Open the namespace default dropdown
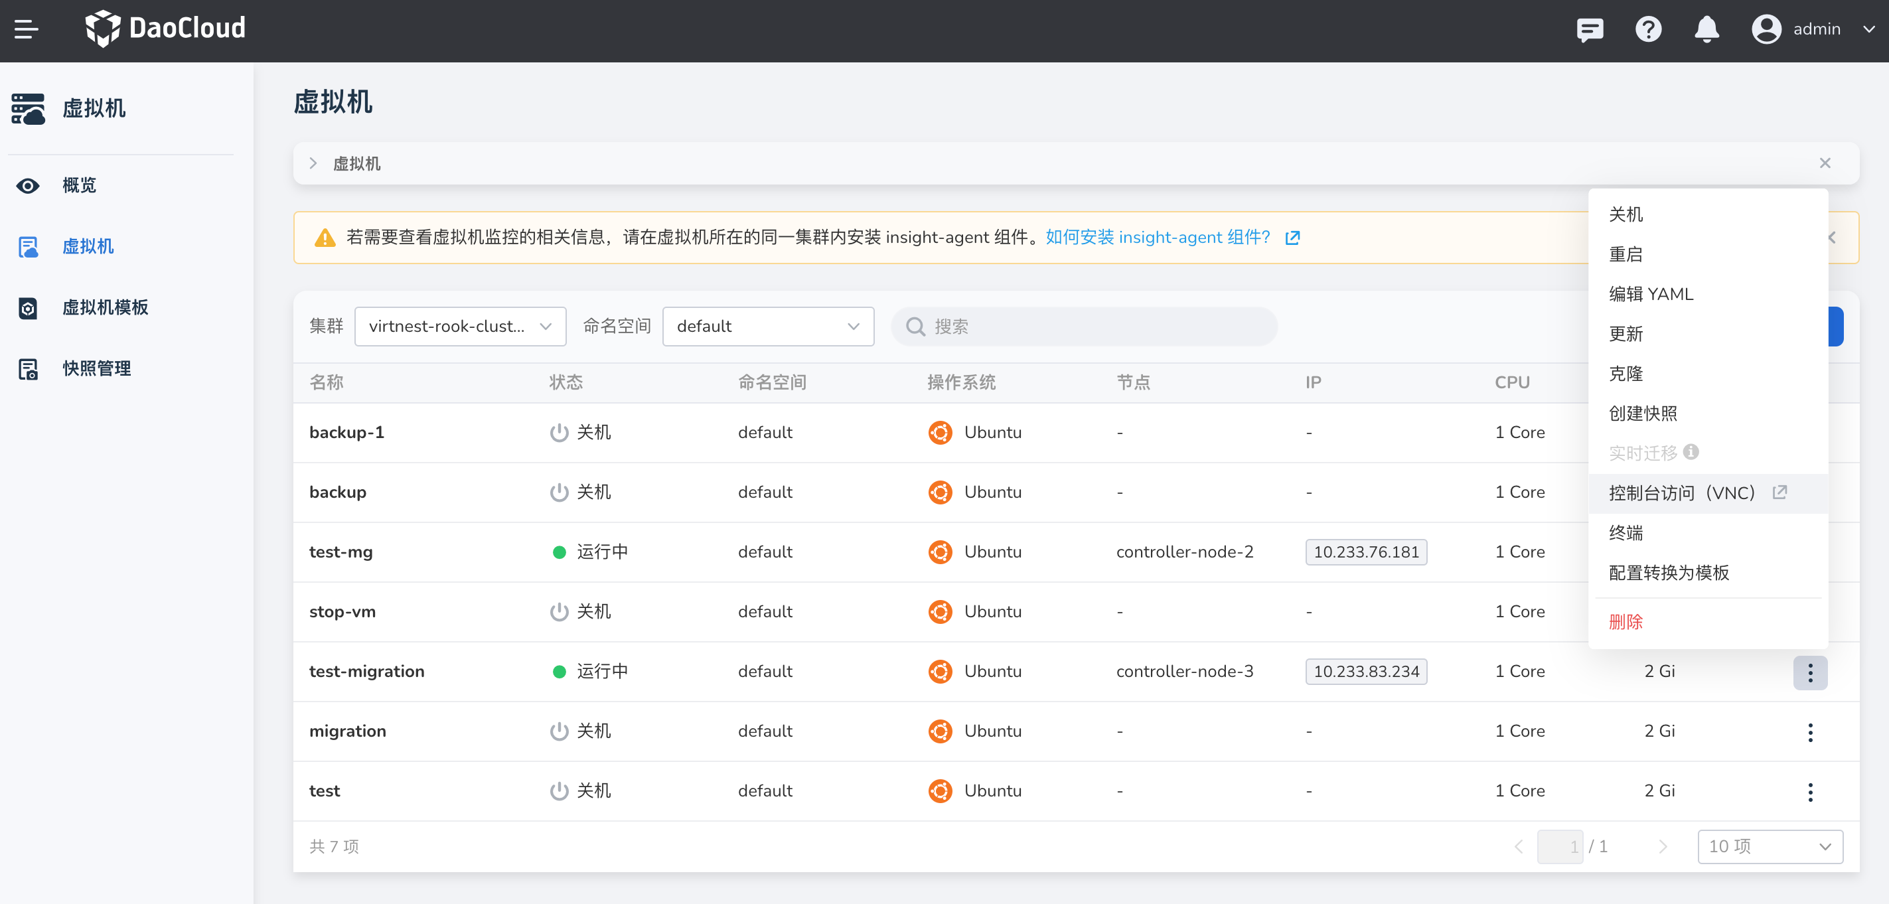This screenshot has width=1889, height=904. coord(767,327)
